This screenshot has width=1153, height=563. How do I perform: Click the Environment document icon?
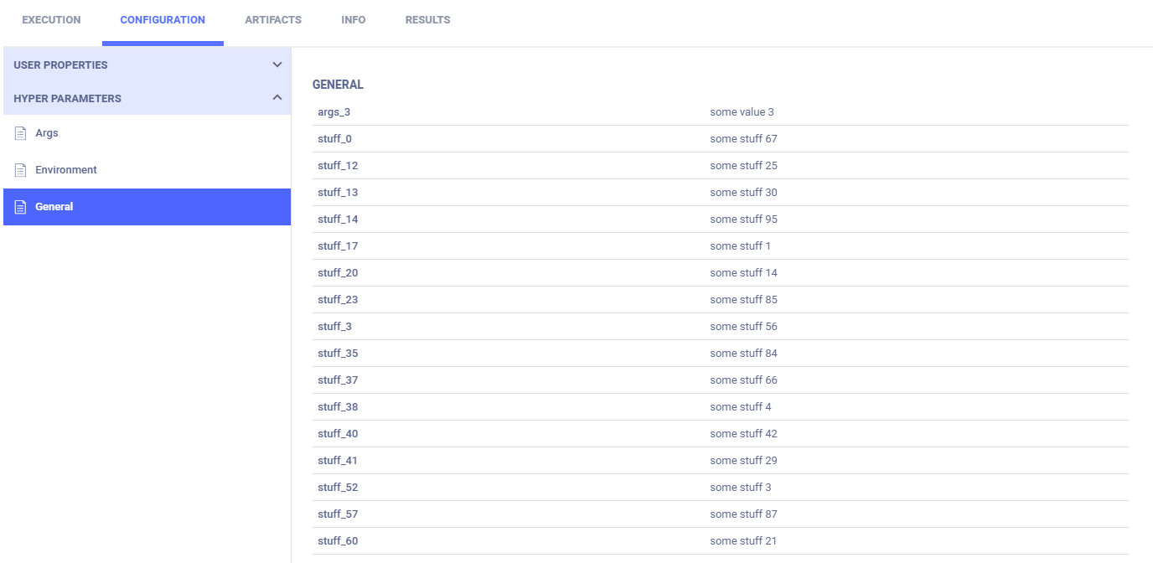click(21, 170)
